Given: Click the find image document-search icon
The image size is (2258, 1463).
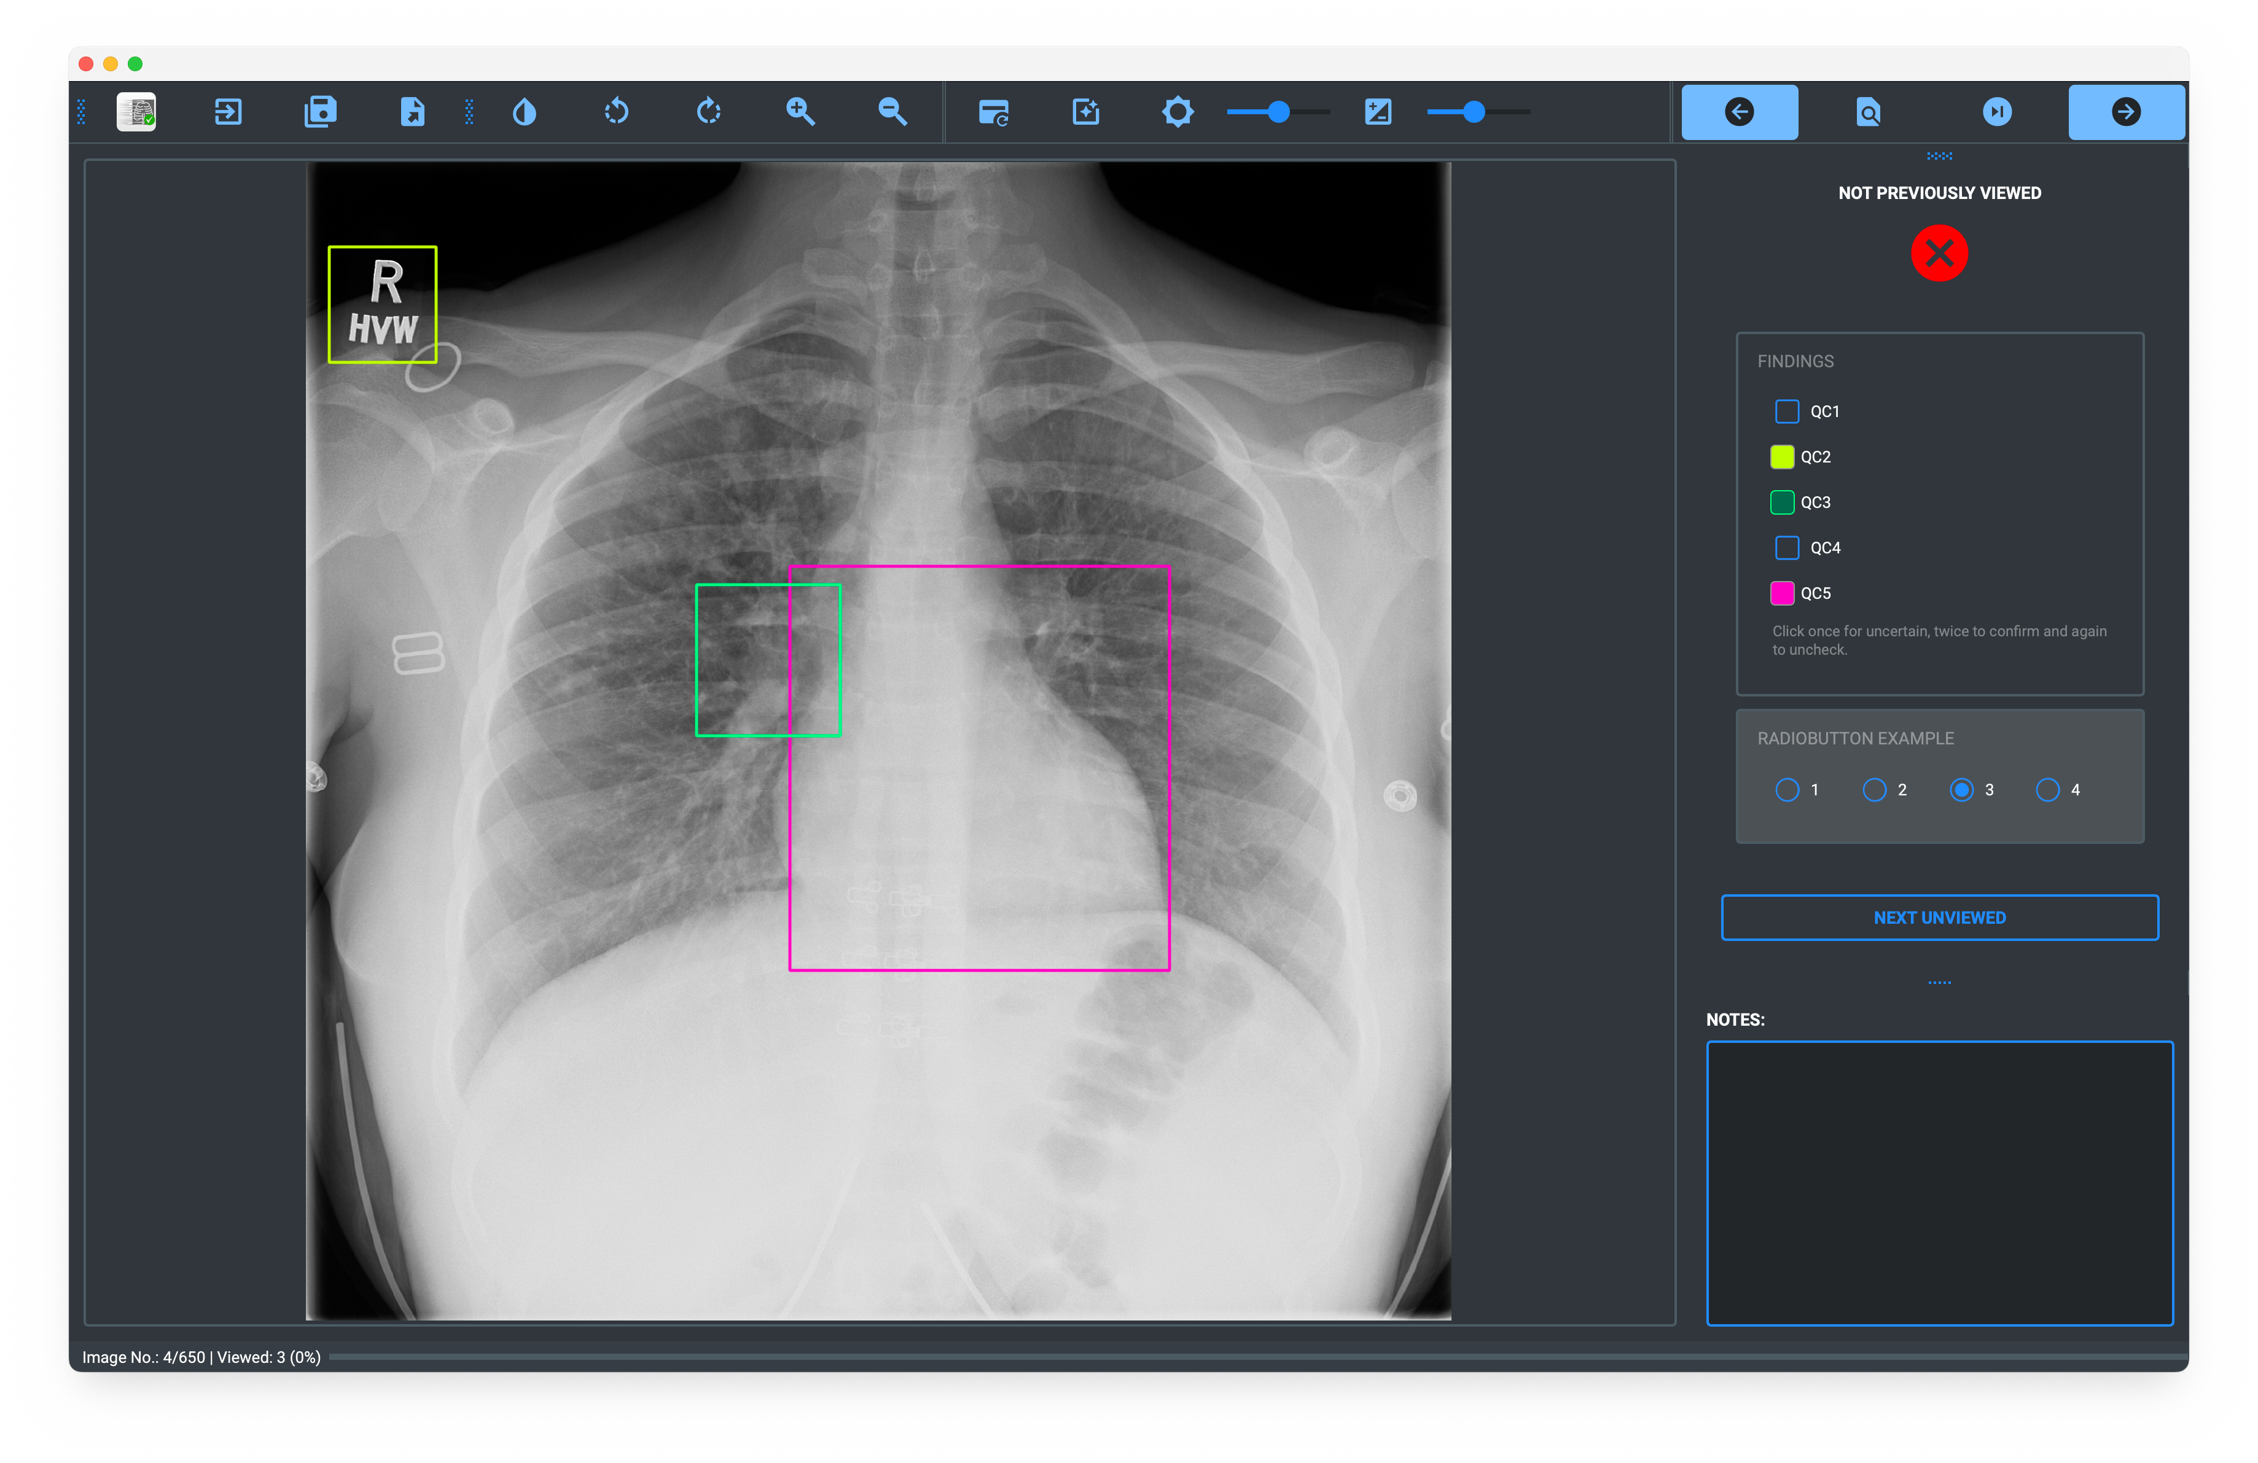Looking at the screenshot, I should pyautogui.click(x=1868, y=112).
